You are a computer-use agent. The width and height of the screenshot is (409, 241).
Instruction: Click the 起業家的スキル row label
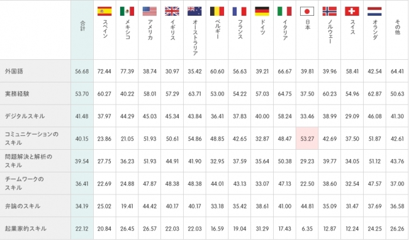tap(26, 229)
